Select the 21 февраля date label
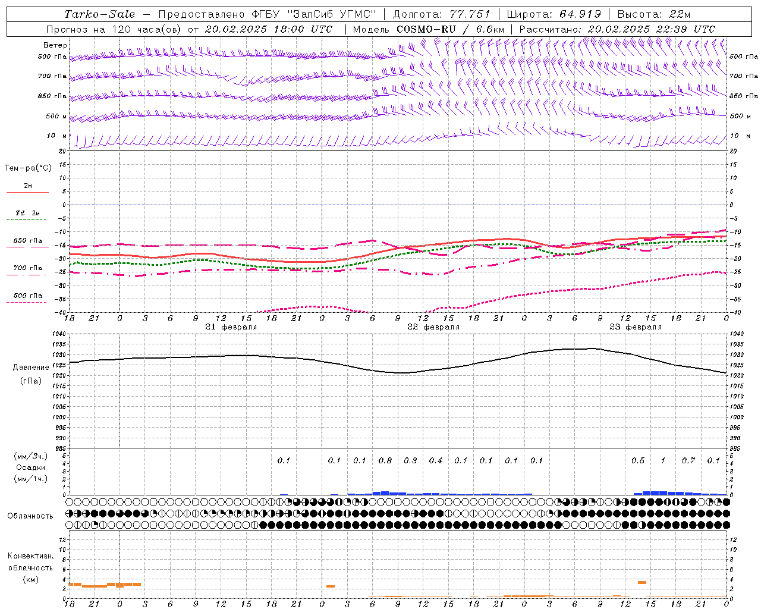This screenshot has height=609, width=761. coord(231,327)
